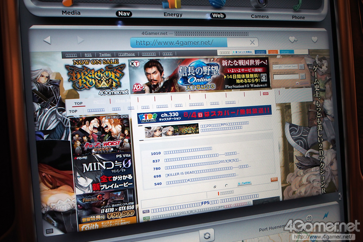Click the Faith orange banner at the ad bottom
Screen dimensions: 363x242
pos(107,224)
